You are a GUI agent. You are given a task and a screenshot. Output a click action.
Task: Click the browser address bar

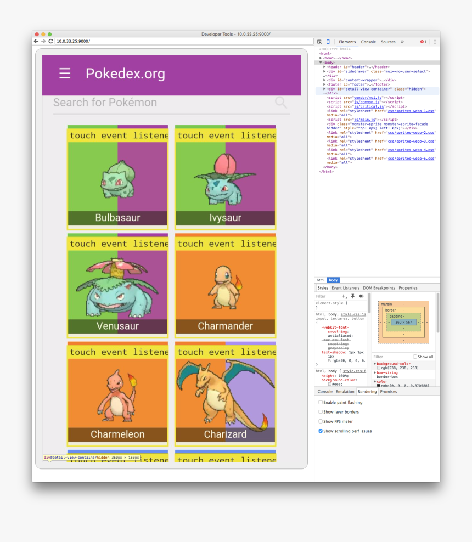click(x=184, y=41)
